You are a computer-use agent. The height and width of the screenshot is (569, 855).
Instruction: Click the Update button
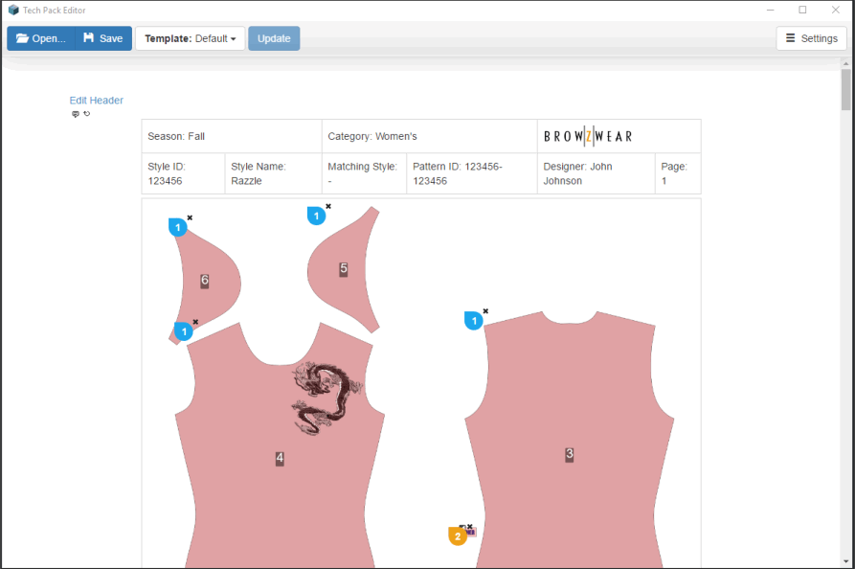tap(274, 38)
